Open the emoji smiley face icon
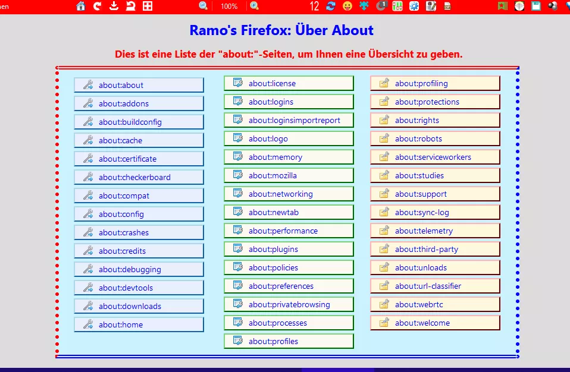The height and width of the screenshot is (372, 570). 347,6
